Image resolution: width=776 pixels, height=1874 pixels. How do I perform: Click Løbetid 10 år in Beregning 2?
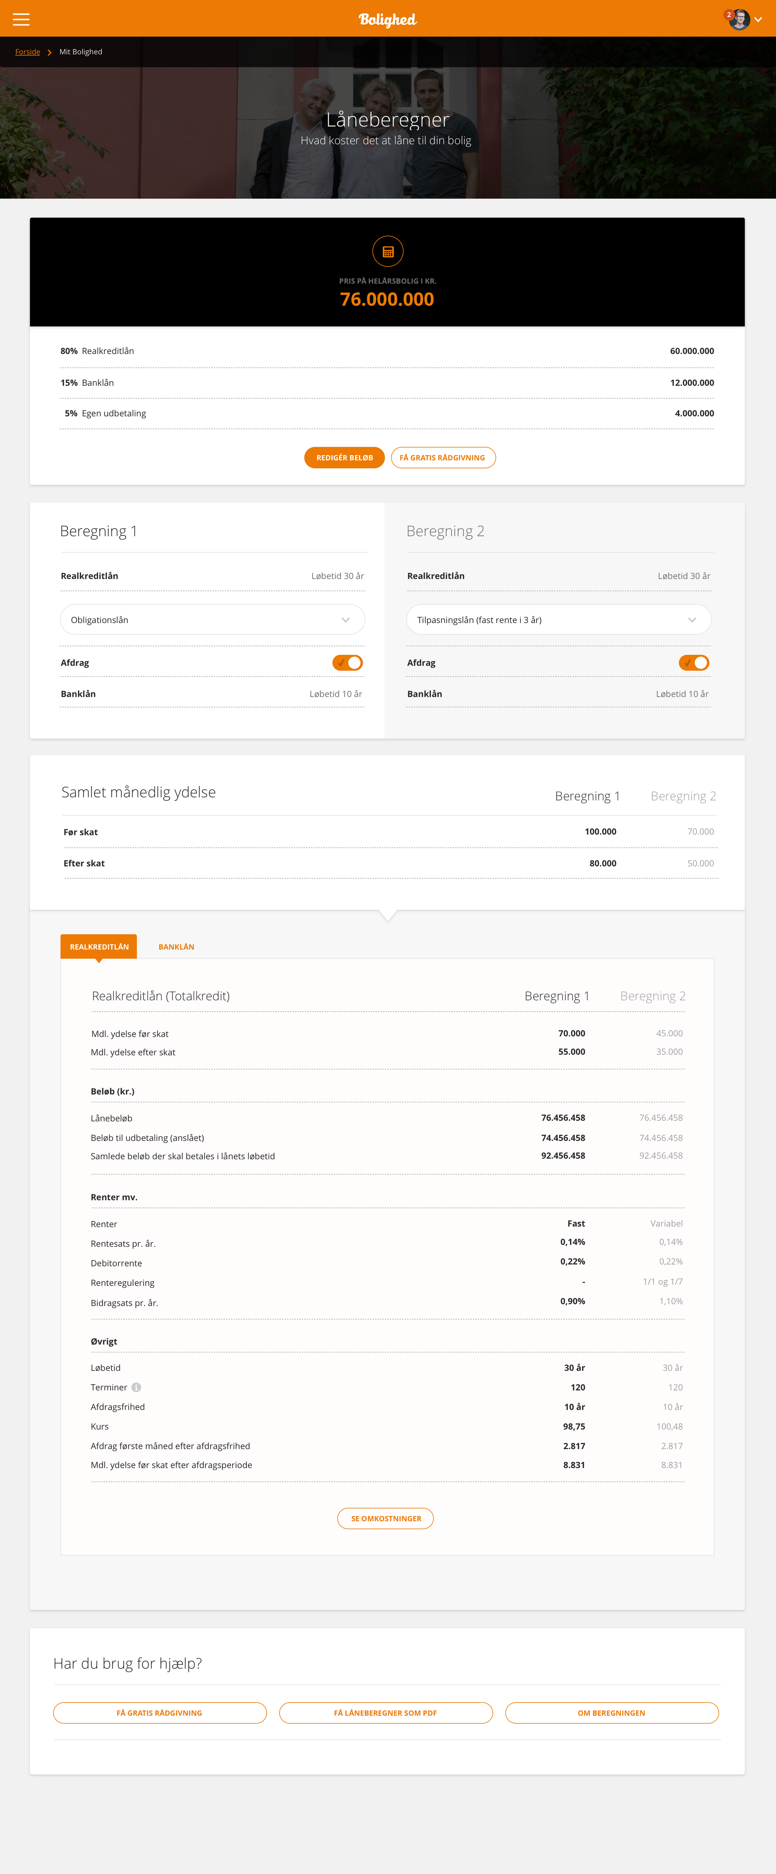coord(682,694)
